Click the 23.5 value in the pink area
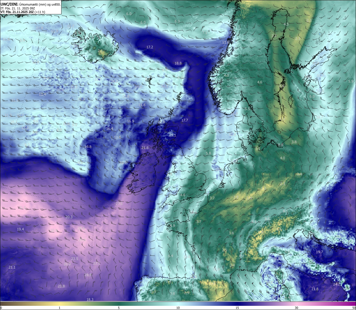The image size is (356, 310). pyautogui.click(x=75, y=259)
